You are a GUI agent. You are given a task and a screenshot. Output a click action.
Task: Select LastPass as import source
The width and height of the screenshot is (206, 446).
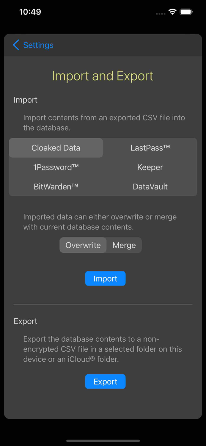pos(150,147)
